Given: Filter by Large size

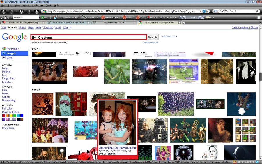Looking at the screenshot, I should pyautogui.click(x=5, y=68).
